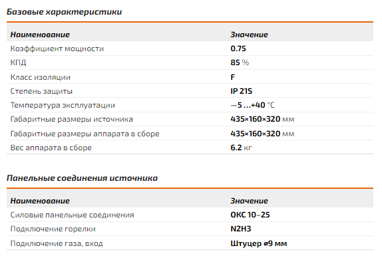
Task: Click the value 0.75
Action: [238, 49]
